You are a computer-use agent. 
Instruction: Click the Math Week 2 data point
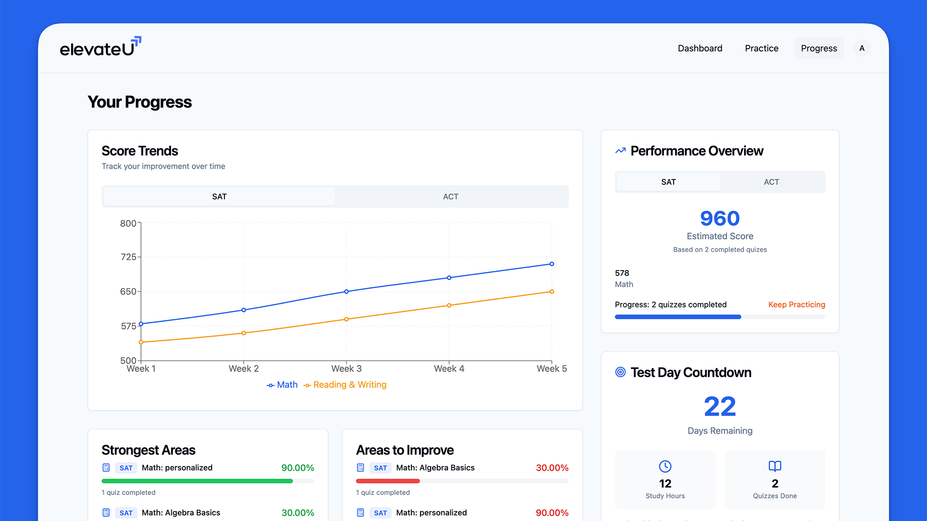(243, 310)
